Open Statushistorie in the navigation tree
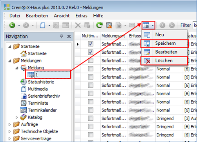The height and width of the screenshot is (142, 197). click(41, 82)
